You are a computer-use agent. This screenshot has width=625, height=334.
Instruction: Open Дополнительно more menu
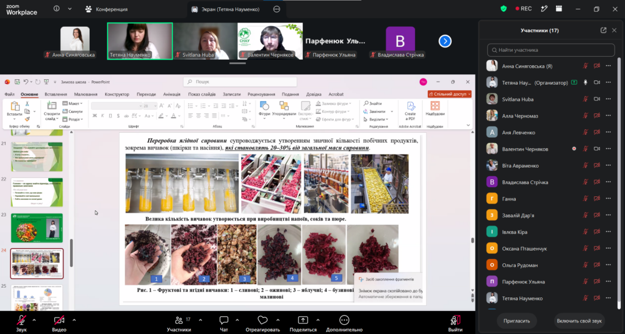coord(344,323)
